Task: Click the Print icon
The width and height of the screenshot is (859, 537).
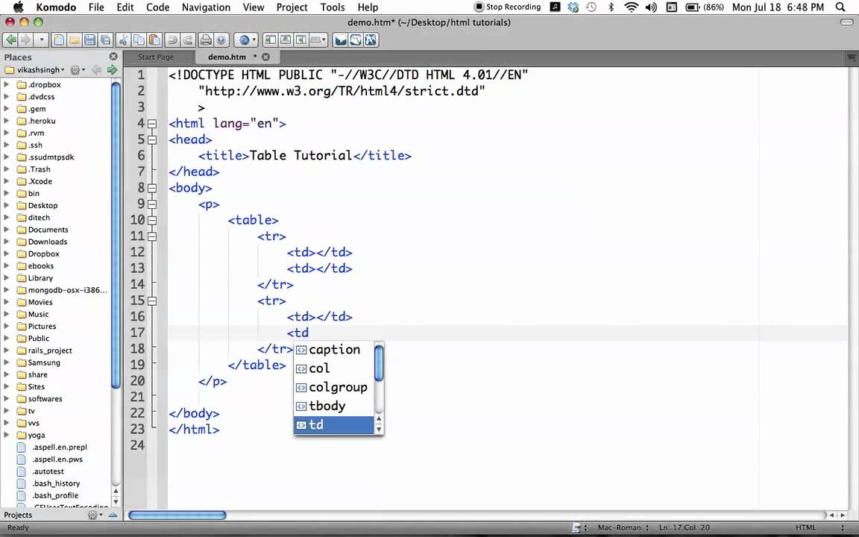Action: [x=206, y=40]
